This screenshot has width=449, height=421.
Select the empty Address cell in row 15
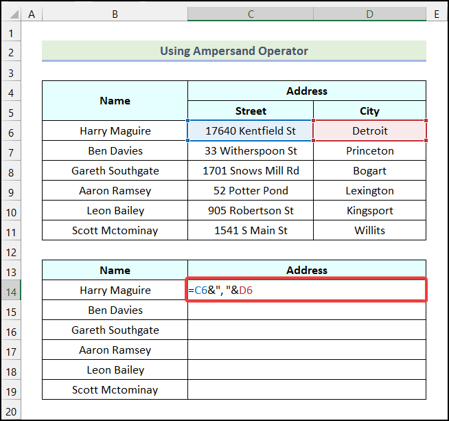307,310
